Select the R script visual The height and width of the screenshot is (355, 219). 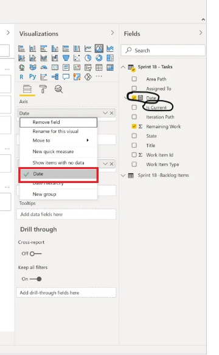(x=21, y=77)
